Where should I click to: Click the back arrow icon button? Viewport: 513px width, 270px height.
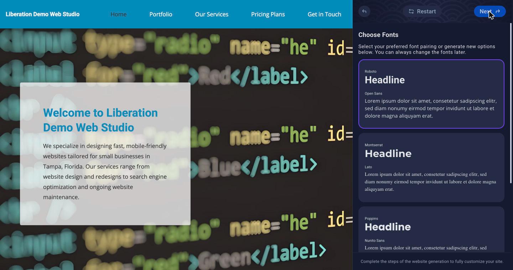364,11
